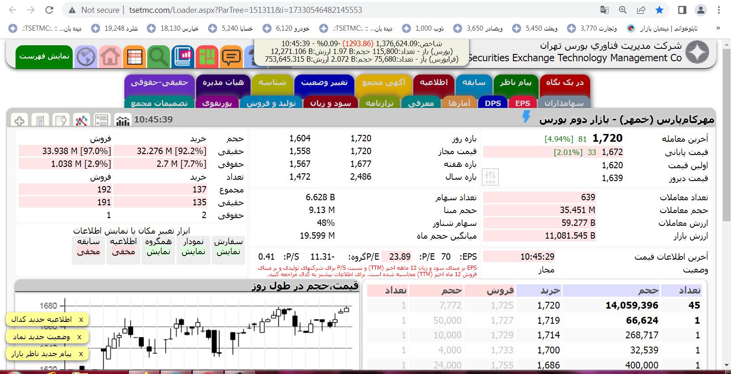Image resolution: width=731 pixels, height=374 pixels.
Task: Open the bar chart icon beside the time
Action: tap(123, 121)
